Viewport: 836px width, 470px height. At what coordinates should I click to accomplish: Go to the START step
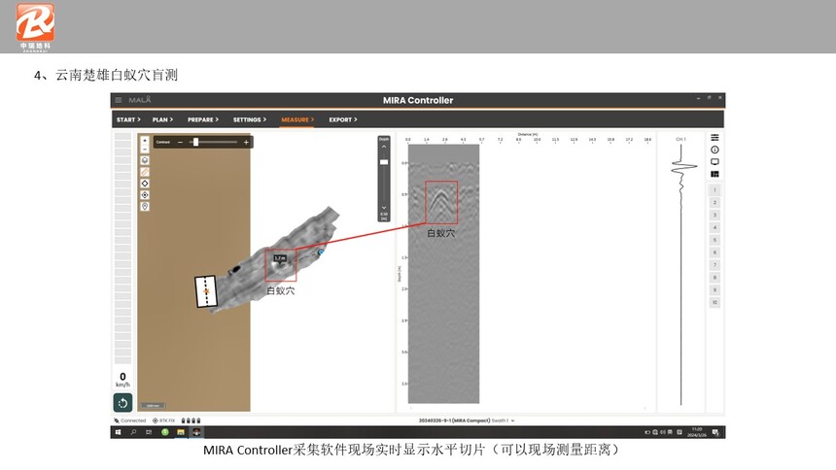[128, 119]
